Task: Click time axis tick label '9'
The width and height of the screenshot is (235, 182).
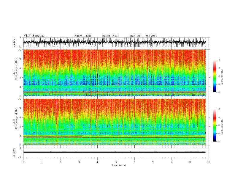Action: point(190,162)
